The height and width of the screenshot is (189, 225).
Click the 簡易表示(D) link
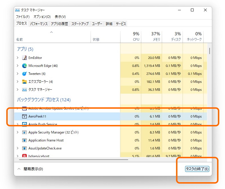click(33, 169)
